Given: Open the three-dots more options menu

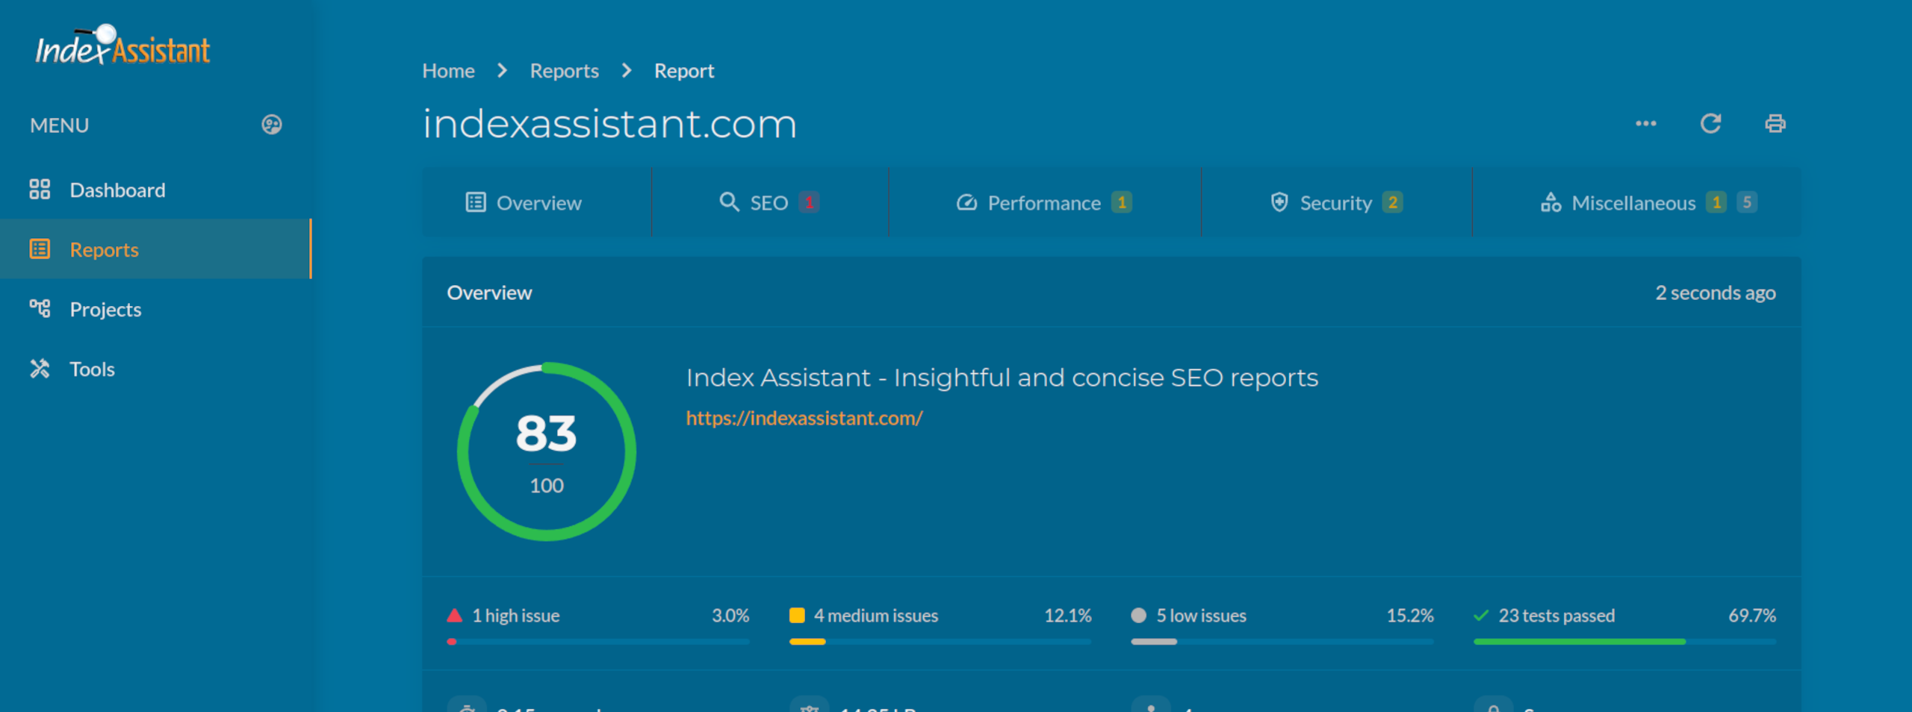Looking at the screenshot, I should pyautogui.click(x=1646, y=124).
